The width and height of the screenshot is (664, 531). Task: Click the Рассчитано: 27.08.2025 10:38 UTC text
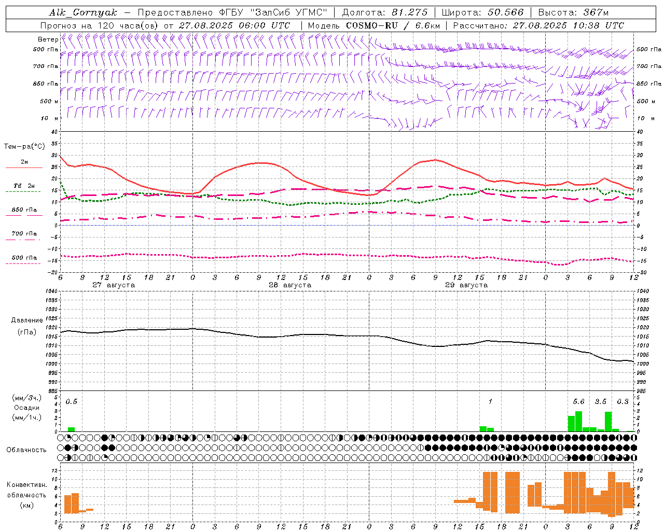pos(538,25)
